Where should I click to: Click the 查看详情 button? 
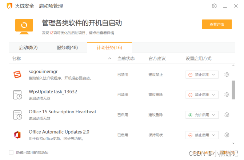pyautogui.click(x=217, y=24)
